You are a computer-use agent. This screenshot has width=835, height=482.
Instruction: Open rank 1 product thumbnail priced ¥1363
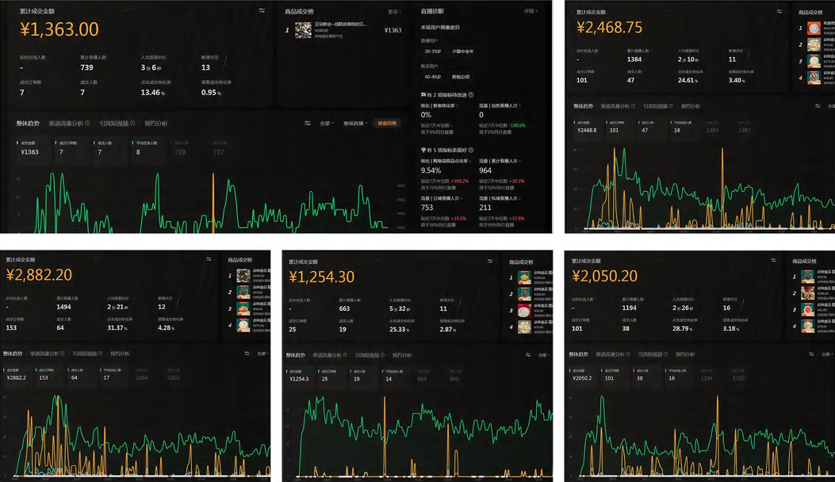[303, 30]
